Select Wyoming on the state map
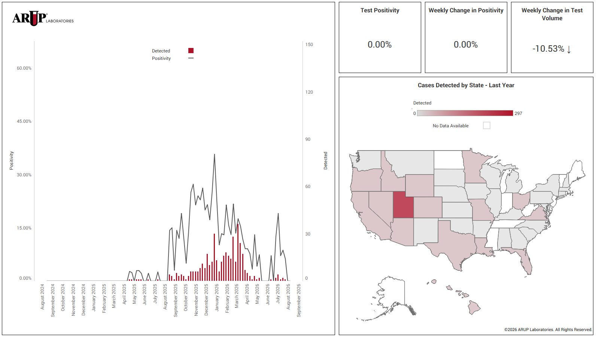The height and width of the screenshot is (337, 599). (420, 186)
